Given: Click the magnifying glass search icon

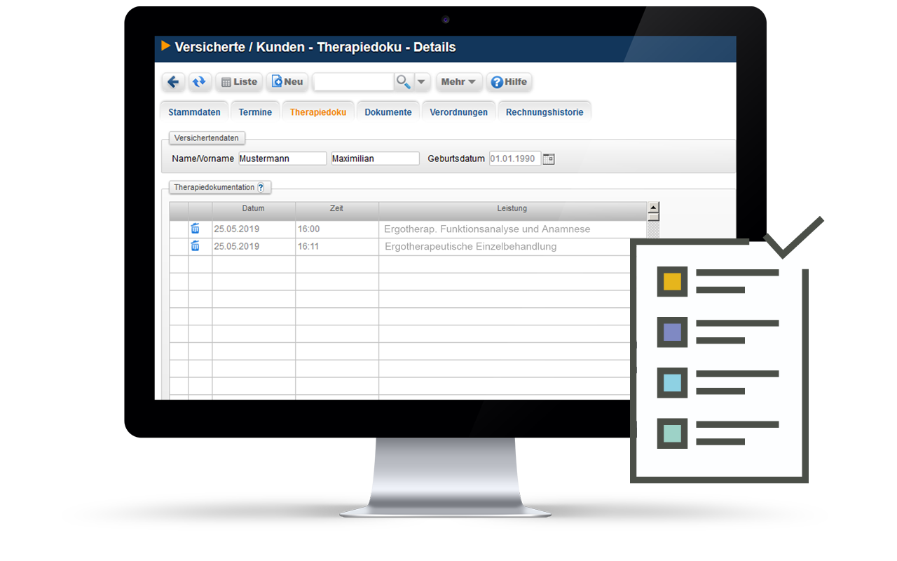Looking at the screenshot, I should point(404,82).
